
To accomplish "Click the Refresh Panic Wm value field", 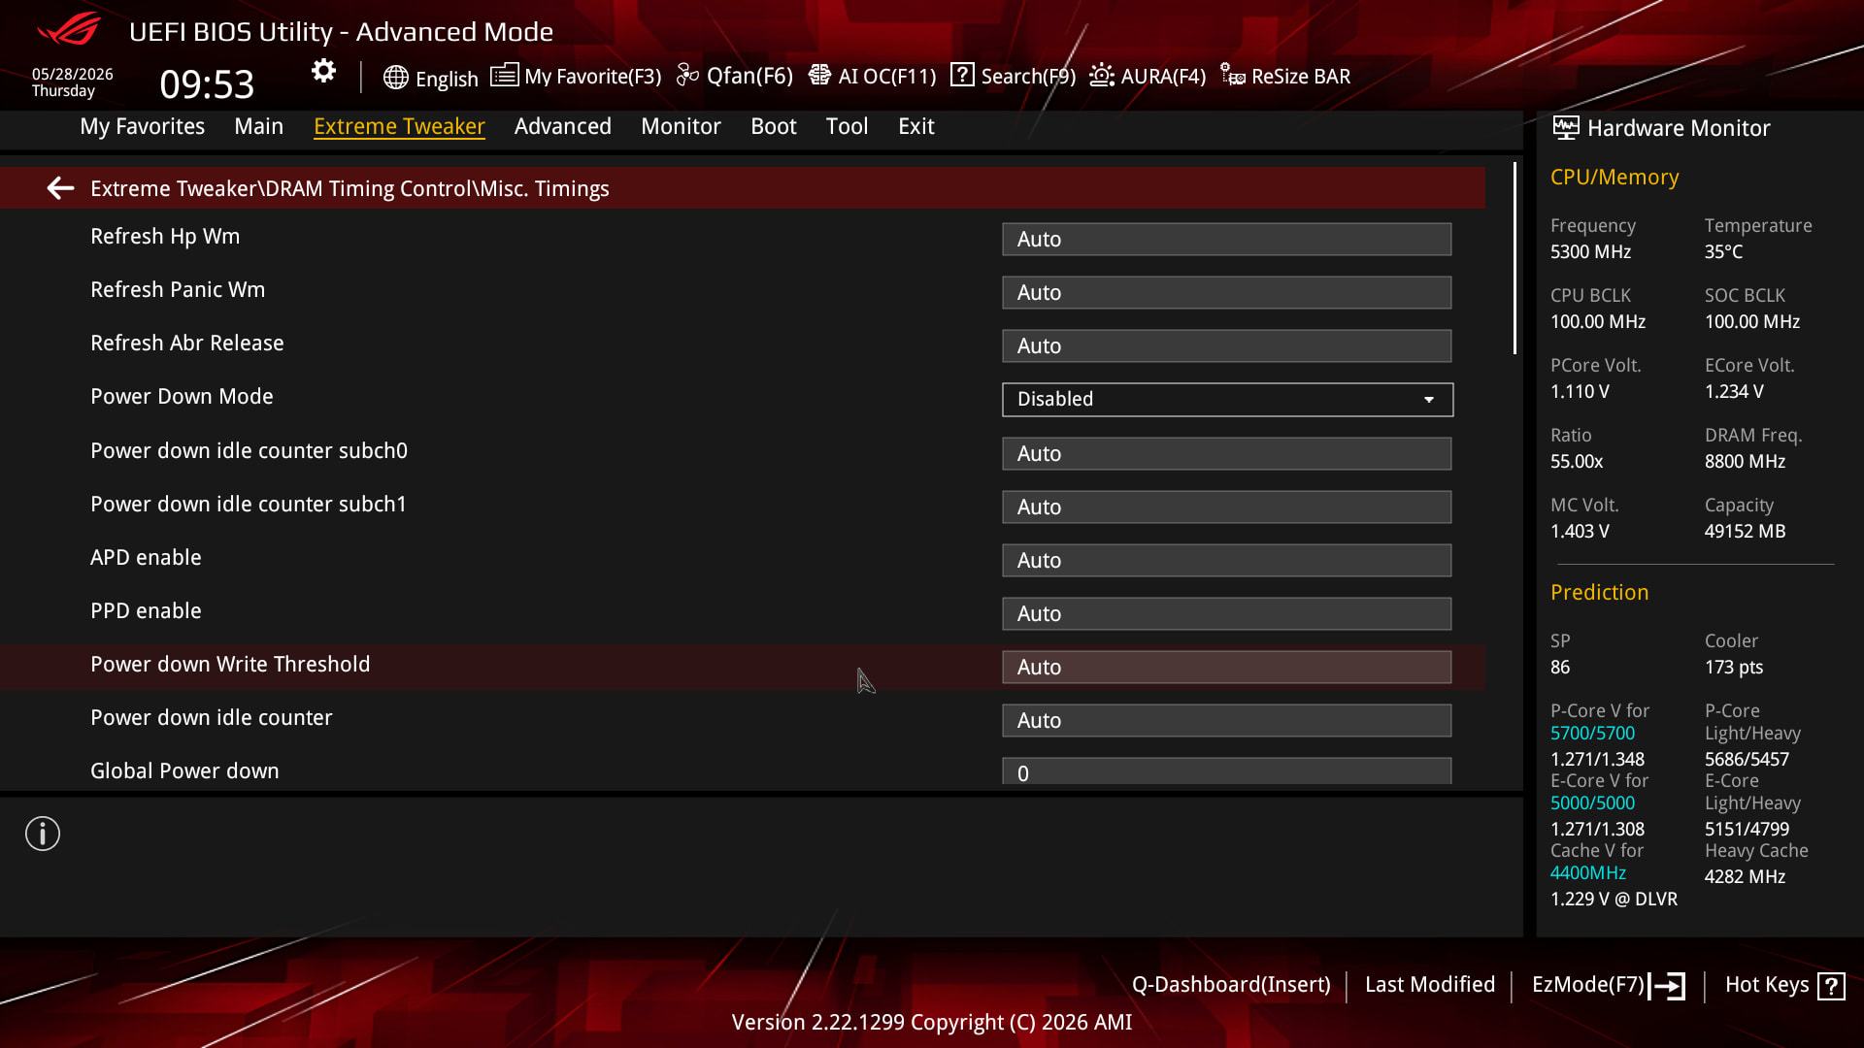I will [1227, 293].
